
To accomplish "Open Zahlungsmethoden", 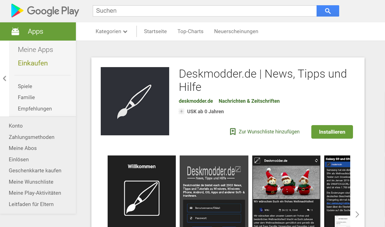I will (31, 137).
